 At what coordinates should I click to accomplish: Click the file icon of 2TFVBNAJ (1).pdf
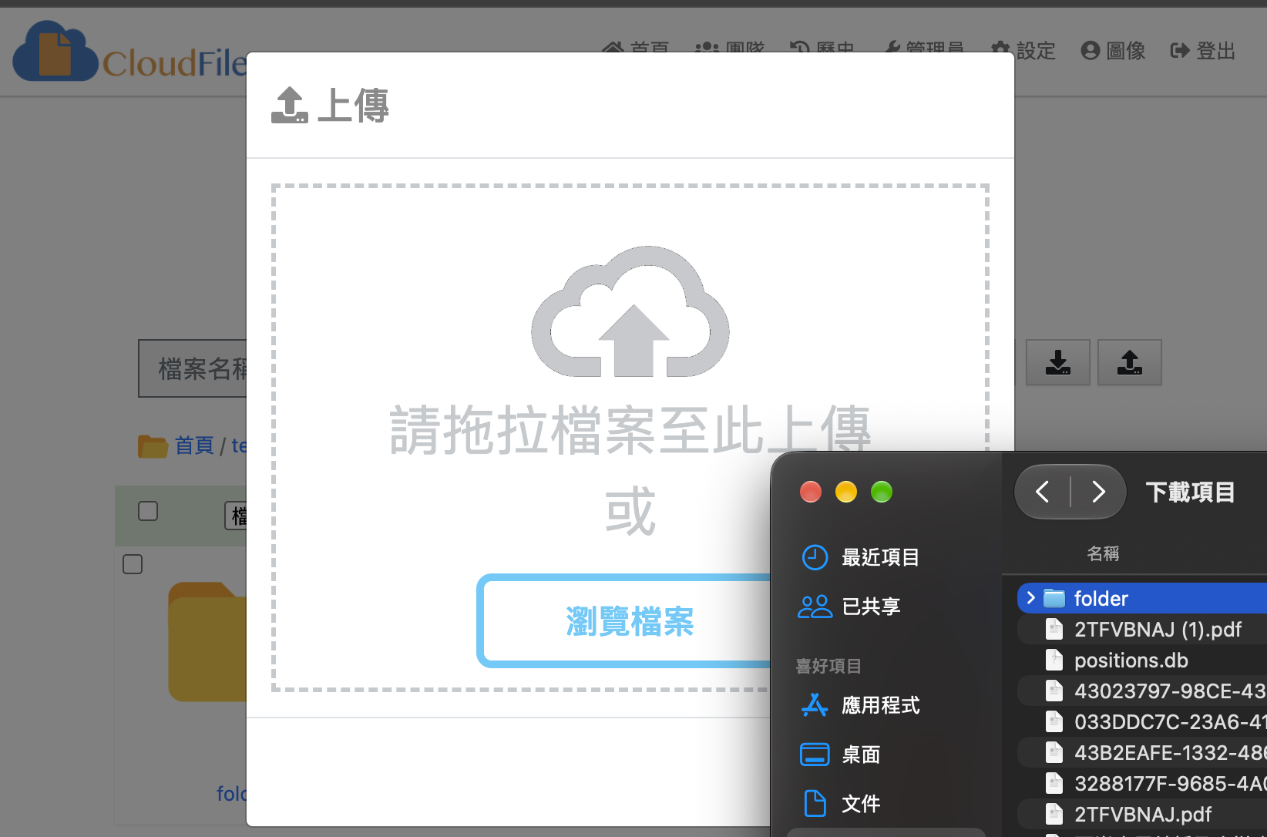point(1054,630)
